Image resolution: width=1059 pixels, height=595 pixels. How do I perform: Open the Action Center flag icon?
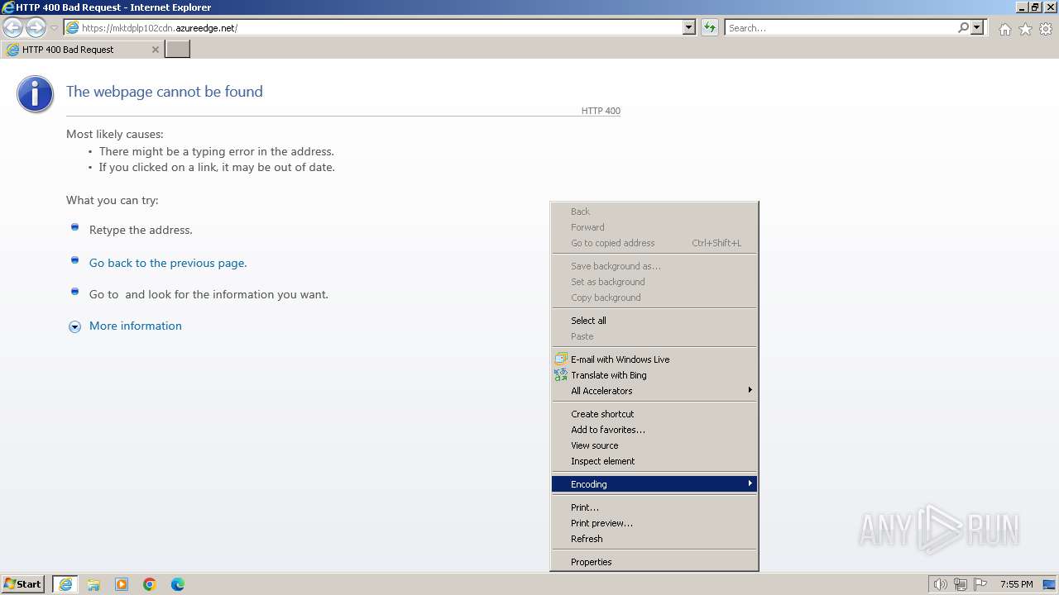click(x=980, y=584)
